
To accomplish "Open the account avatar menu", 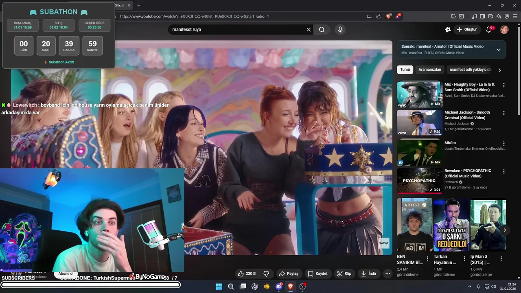I will [x=504, y=29].
